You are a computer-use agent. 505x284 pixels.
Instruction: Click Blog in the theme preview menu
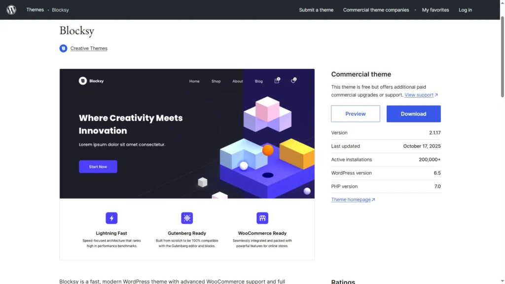(258, 81)
